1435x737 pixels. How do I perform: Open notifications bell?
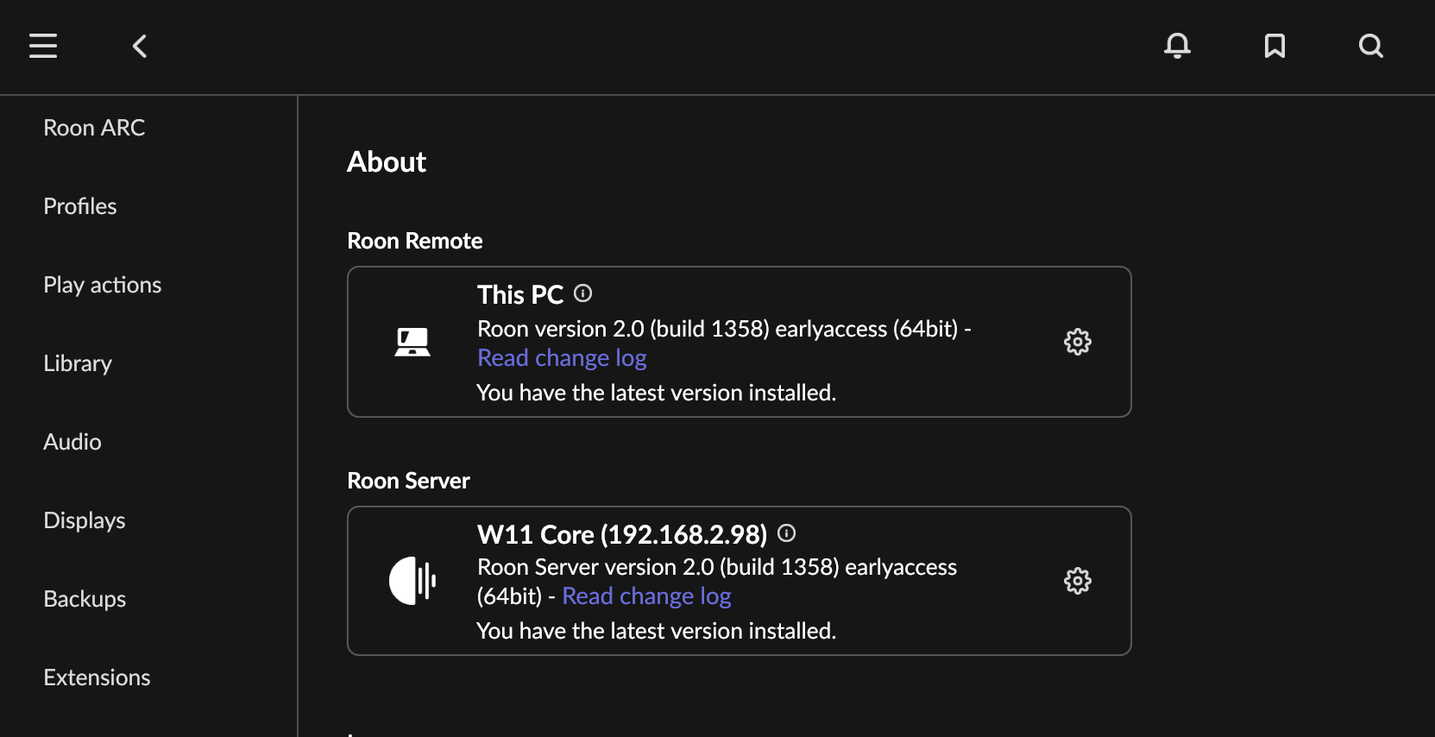[x=1177, y=46]
